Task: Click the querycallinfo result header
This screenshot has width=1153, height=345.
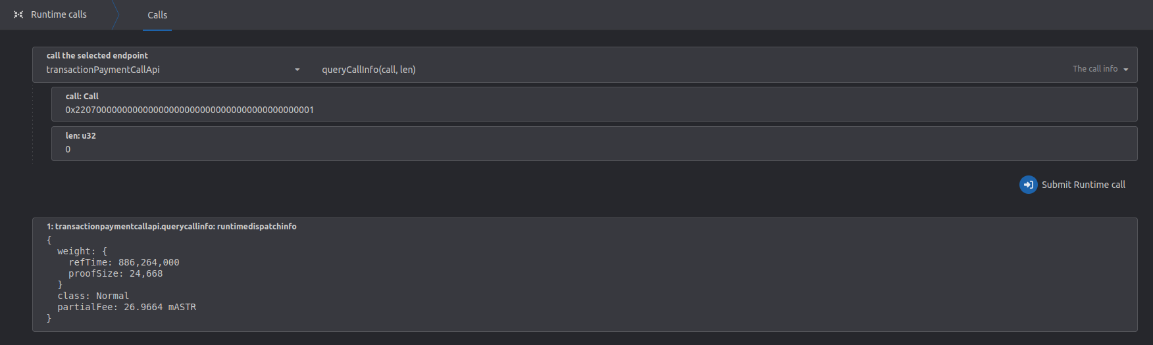Action: coord(171,227)
